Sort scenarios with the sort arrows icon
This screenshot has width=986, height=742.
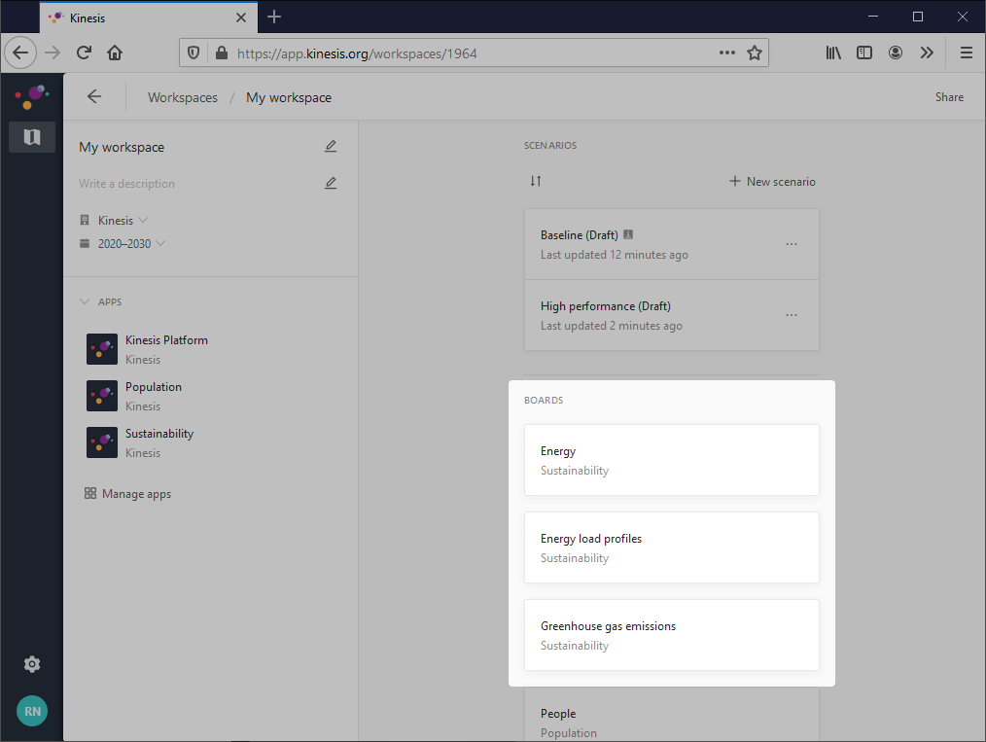(536, 181)
